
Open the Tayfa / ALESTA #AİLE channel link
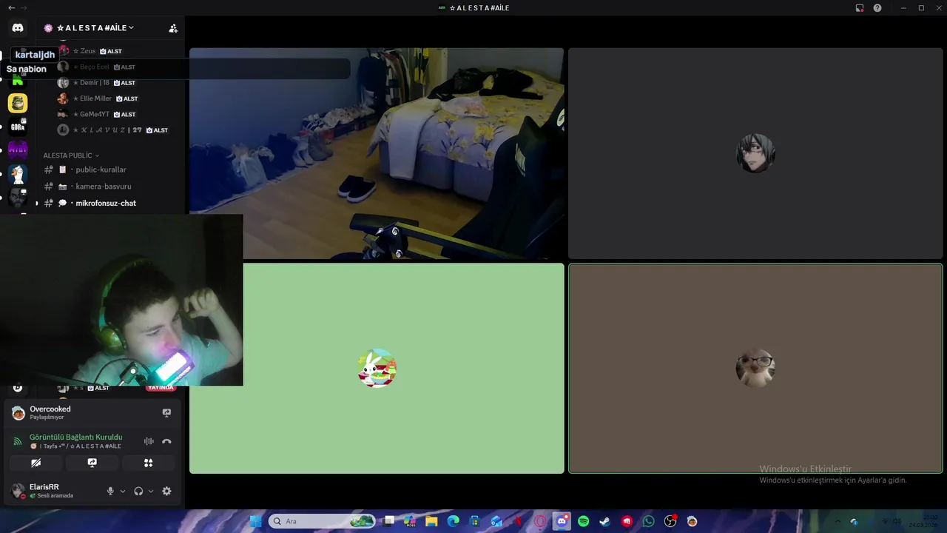pos(75,446)
